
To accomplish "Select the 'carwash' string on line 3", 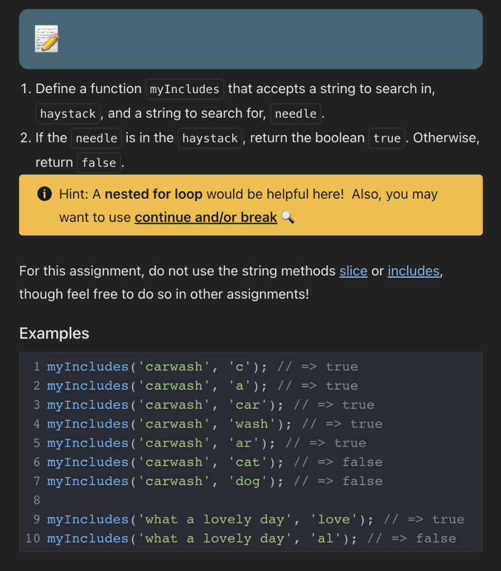I will 175,404.
